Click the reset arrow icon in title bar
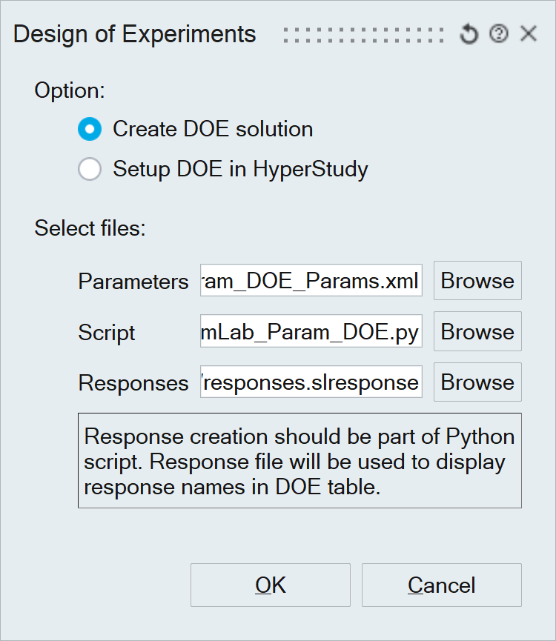This screenshot has width=556, height=641. click(469, 34)
